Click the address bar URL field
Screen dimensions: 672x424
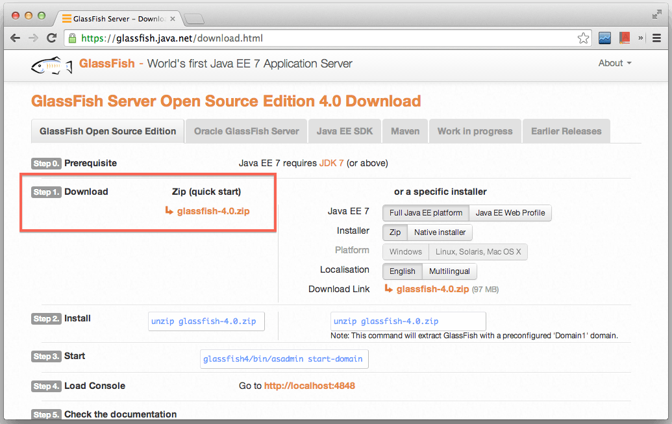[328, 38]
